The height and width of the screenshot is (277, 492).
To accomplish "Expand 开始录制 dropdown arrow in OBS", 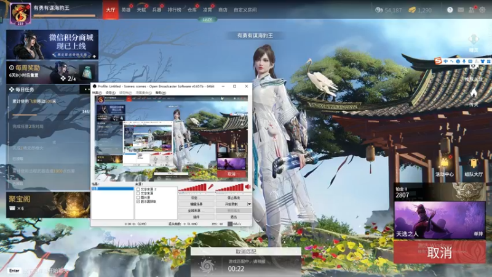I will point(250,204).
